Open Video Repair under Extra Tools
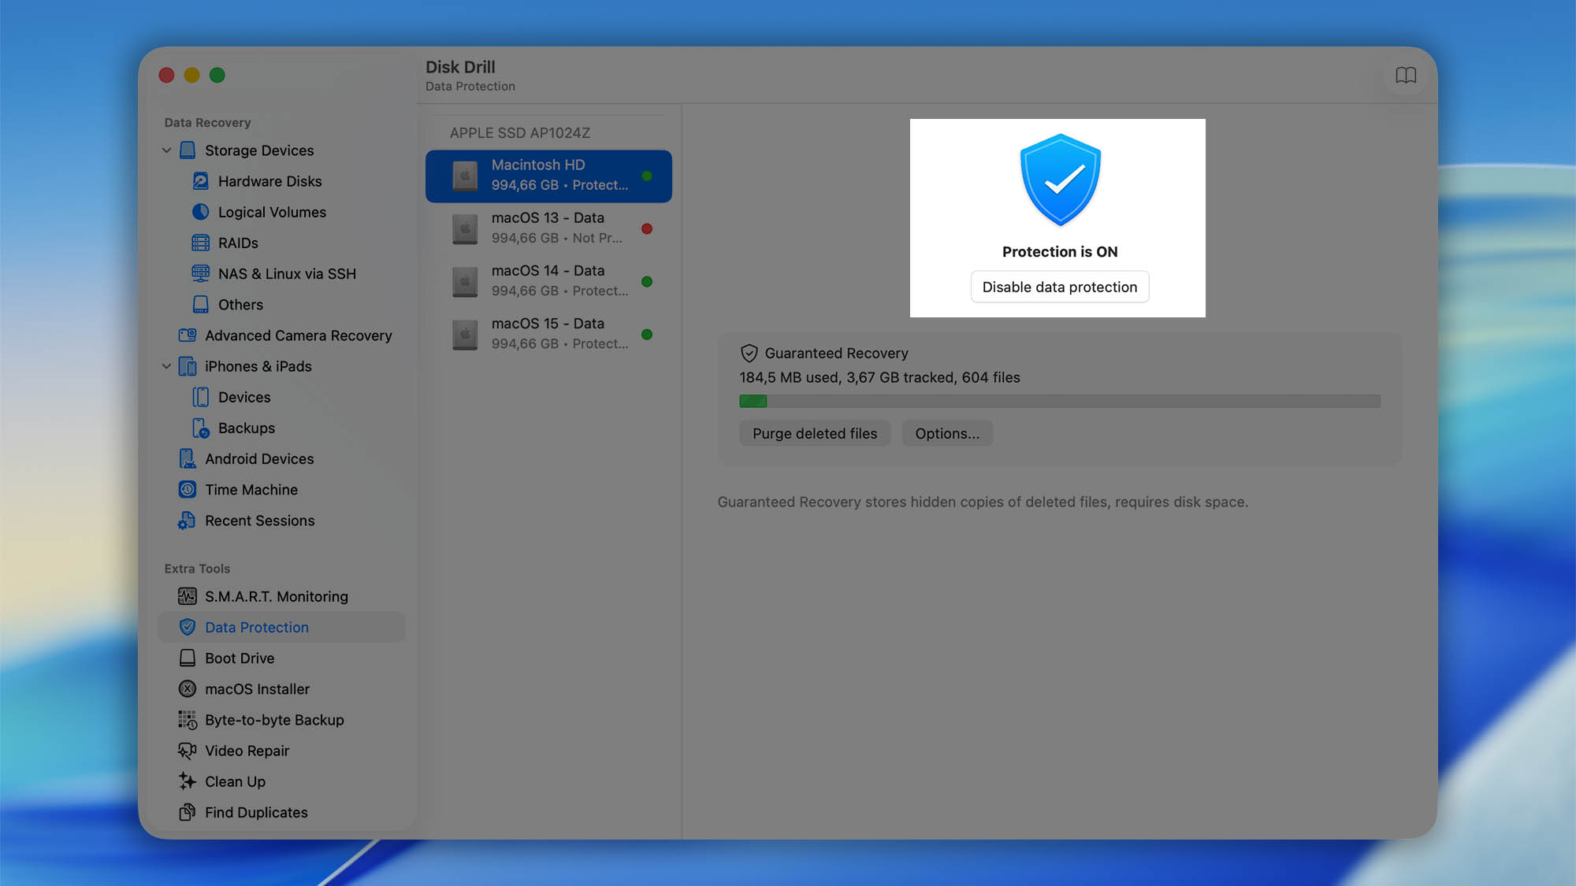Screen dimensions: 1576x886 point(282,751)
